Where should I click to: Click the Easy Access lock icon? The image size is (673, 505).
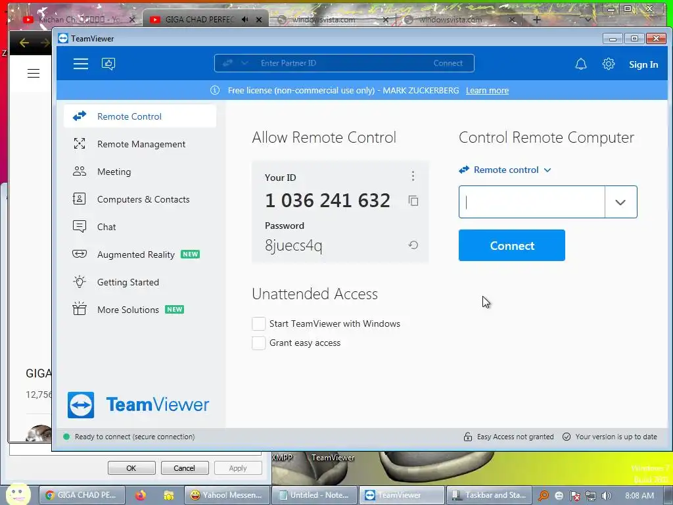(x=468, y=437)
